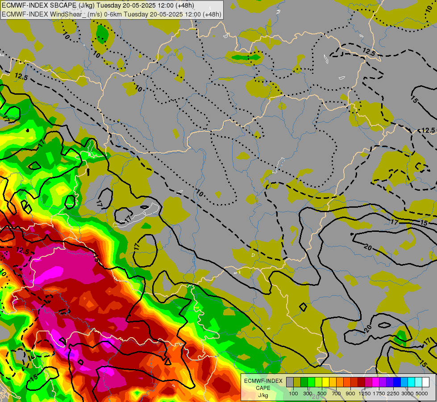437x402 pixels.
Task: Click the 100 value on the legend
Action: pyautogui.click(x=293, y=394)
